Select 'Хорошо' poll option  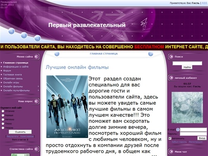[x=3, y=115]
